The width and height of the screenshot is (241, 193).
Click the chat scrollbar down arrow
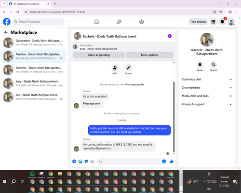(x=174, y=154)
